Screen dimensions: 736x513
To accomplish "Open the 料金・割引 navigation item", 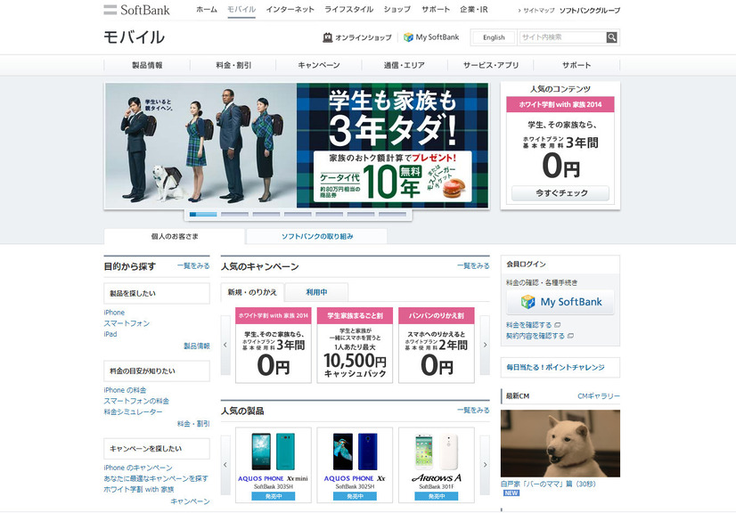I will 233,65.
